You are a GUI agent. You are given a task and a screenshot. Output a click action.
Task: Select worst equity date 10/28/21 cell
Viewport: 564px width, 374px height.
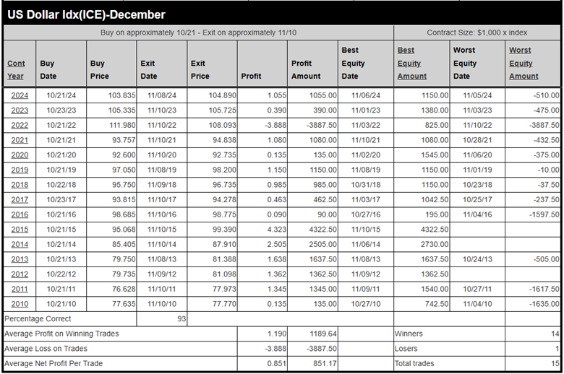coord(477,140)
